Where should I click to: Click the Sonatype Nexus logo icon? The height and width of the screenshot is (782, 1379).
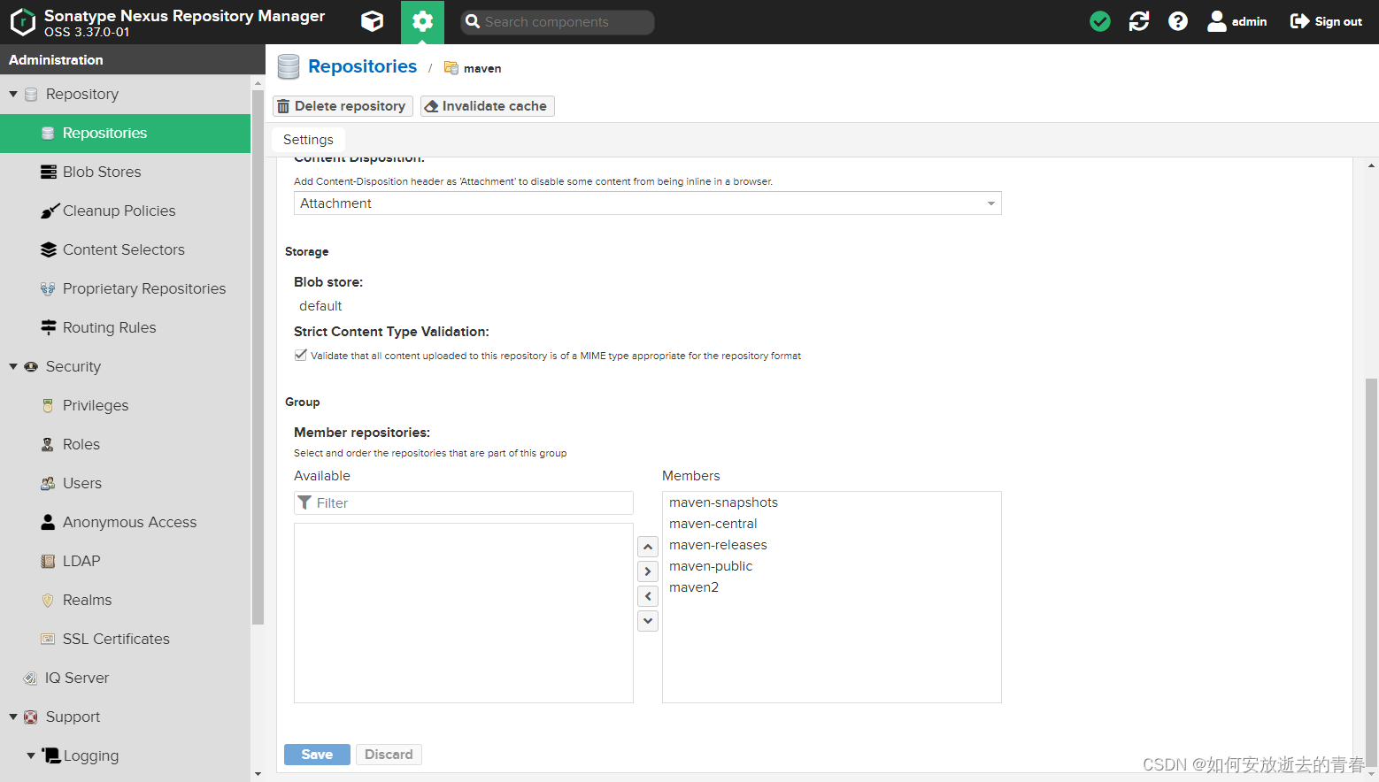pyautogui.click(x=23, y=22)
